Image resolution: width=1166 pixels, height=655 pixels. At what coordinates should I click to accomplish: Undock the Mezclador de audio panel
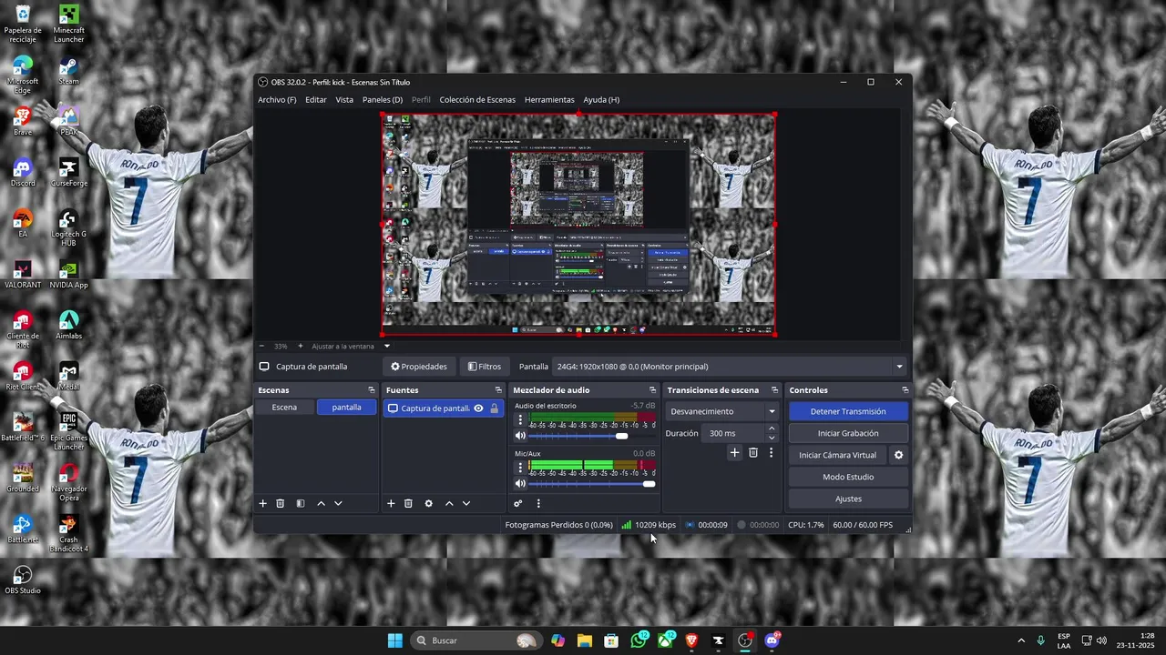(x=652, y=390)
